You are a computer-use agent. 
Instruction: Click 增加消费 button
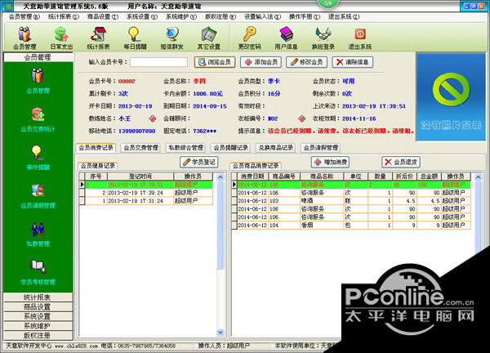click(x=330, y=162)
